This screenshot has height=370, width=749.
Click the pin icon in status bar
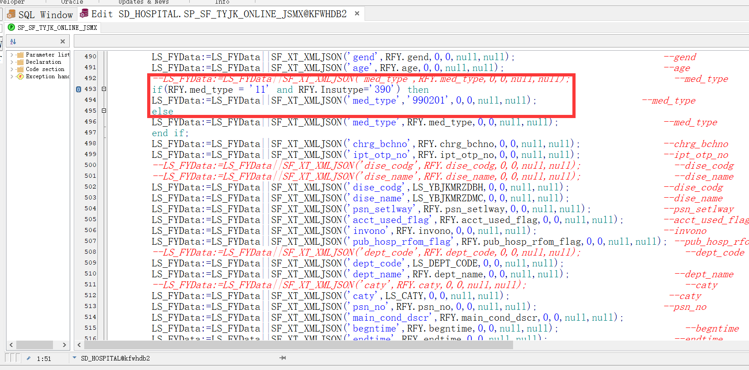click(283, 358)
